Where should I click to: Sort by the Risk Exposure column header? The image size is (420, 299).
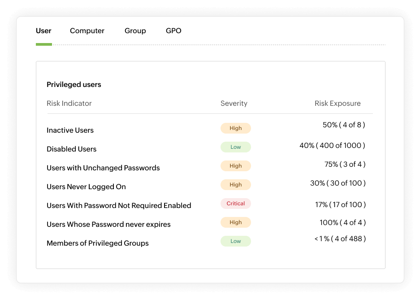click(x=338, y=103)
